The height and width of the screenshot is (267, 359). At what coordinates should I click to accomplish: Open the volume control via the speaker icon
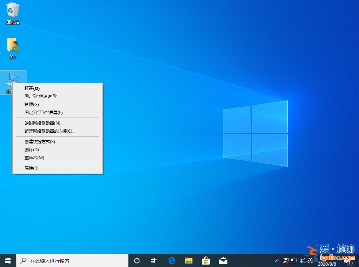click(x=303, y=260)
